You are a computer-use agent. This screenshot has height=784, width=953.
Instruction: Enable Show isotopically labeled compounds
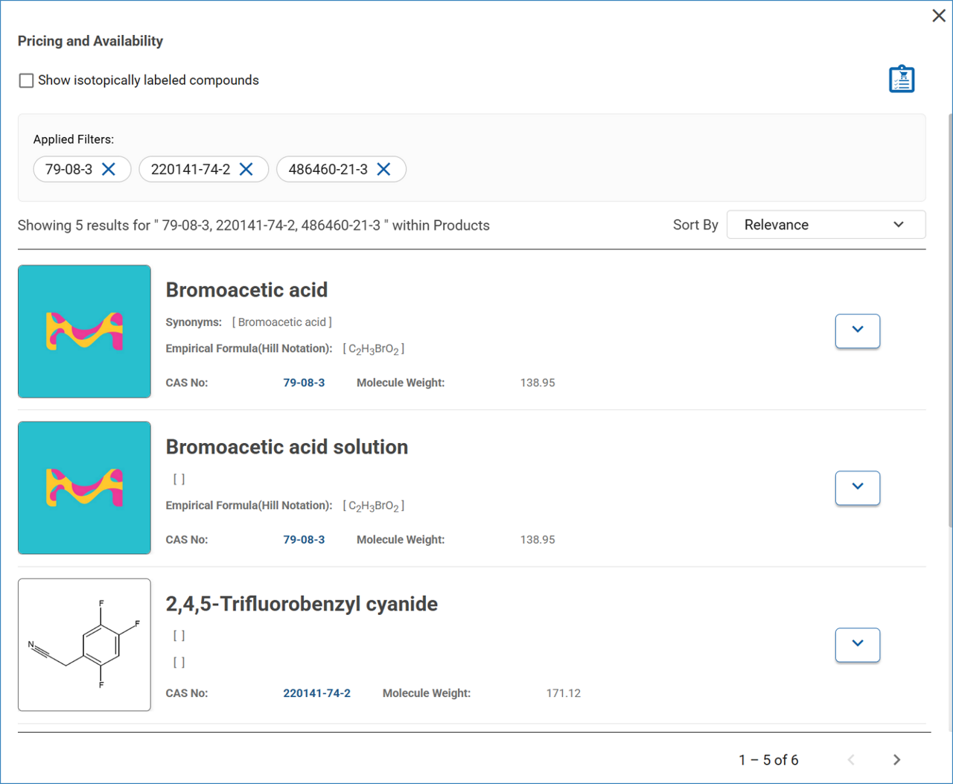tap(27, 80)
